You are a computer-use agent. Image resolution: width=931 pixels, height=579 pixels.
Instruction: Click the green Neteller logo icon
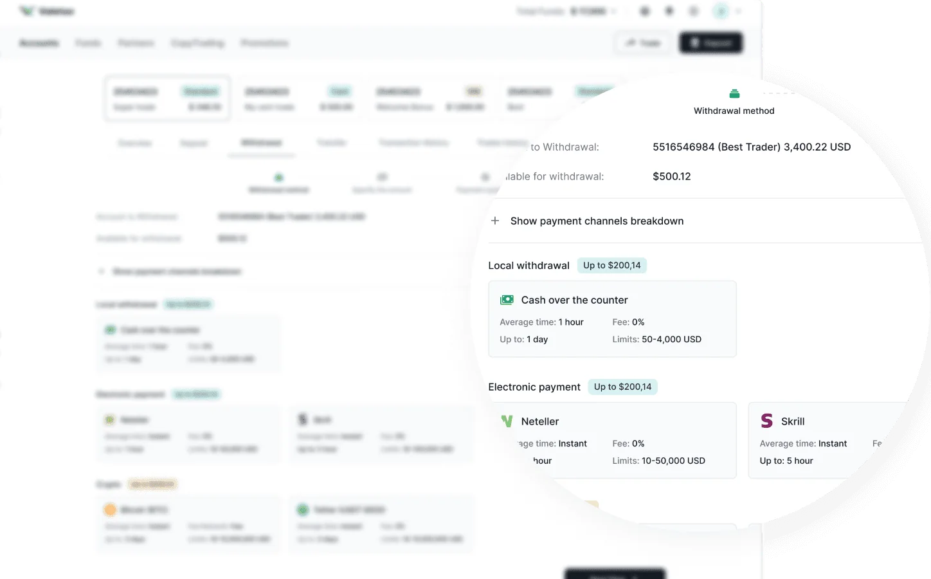pyautogui.click(x=507, y=421)
